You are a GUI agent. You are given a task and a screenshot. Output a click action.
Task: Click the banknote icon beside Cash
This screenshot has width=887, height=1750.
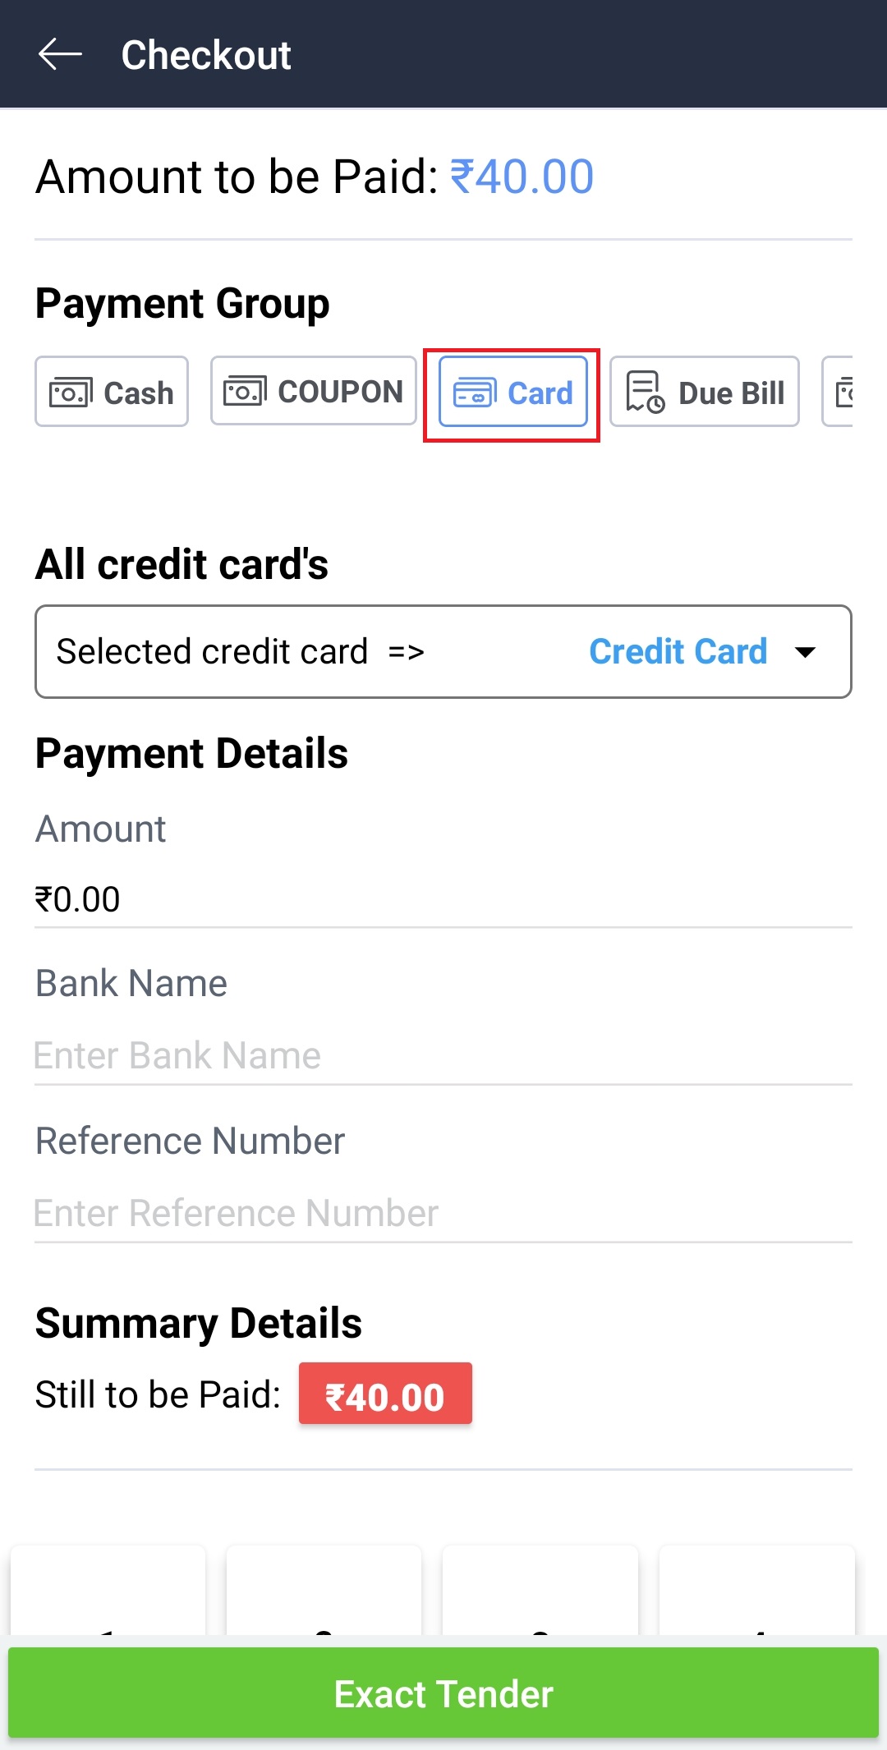pos(71,393)
